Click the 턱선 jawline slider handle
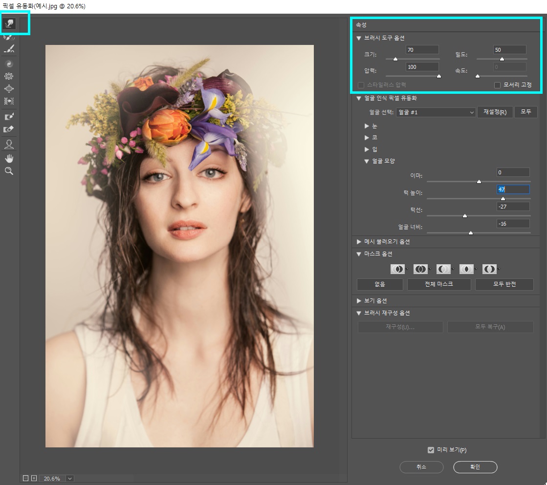 (465, 216)
